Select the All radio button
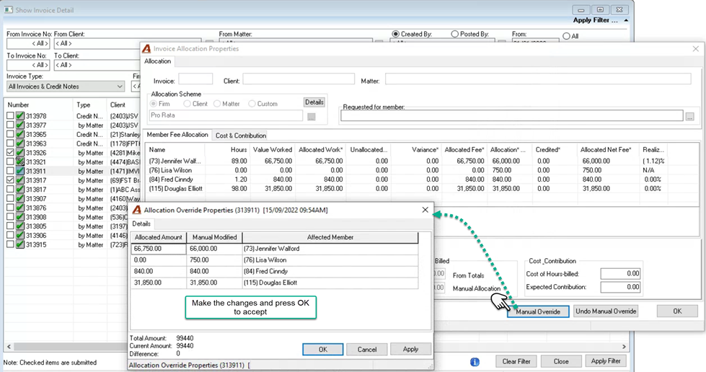This screenshot has height=372, width=706. [566, 36]
